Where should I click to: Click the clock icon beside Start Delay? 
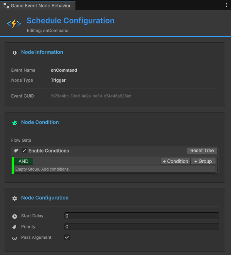tap(15, 216)
